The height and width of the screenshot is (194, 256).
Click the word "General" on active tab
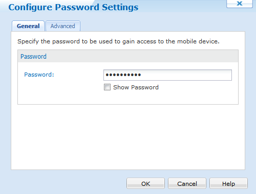pos(28,26)
